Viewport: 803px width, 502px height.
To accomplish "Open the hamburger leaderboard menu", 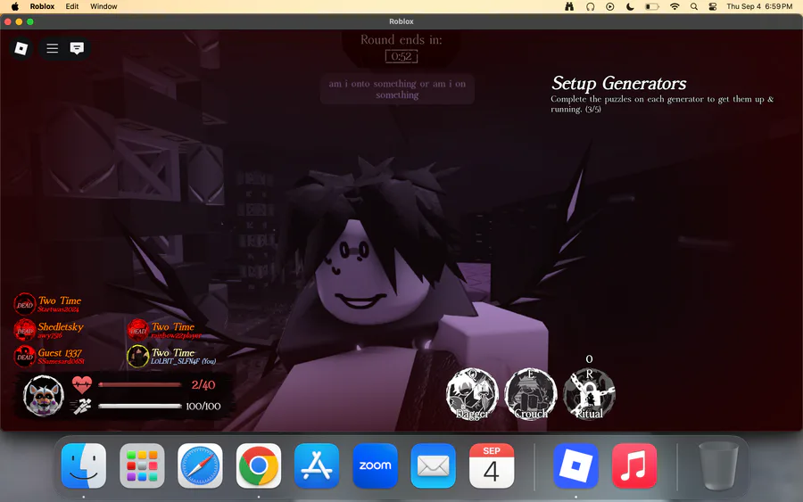I will pyautogui.click(x=53, y=49).
